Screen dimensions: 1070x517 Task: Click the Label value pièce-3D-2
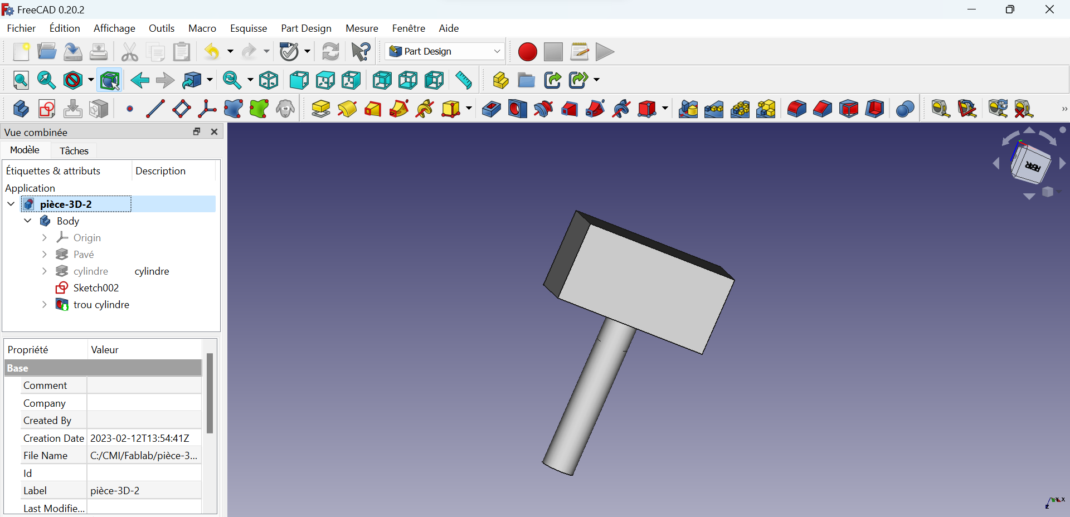(x=144, y=490)
